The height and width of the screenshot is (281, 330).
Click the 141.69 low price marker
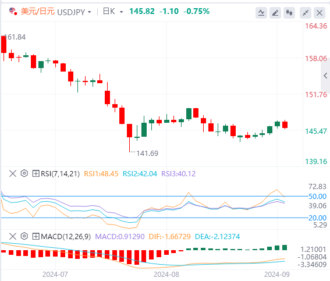(147, 154)
